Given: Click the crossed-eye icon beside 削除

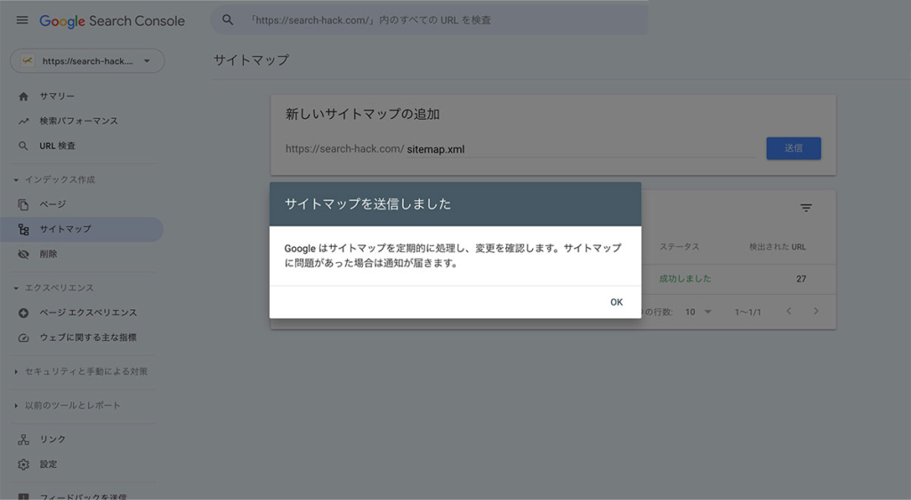Looking at the screenshot, I should [x=23, y=255].
